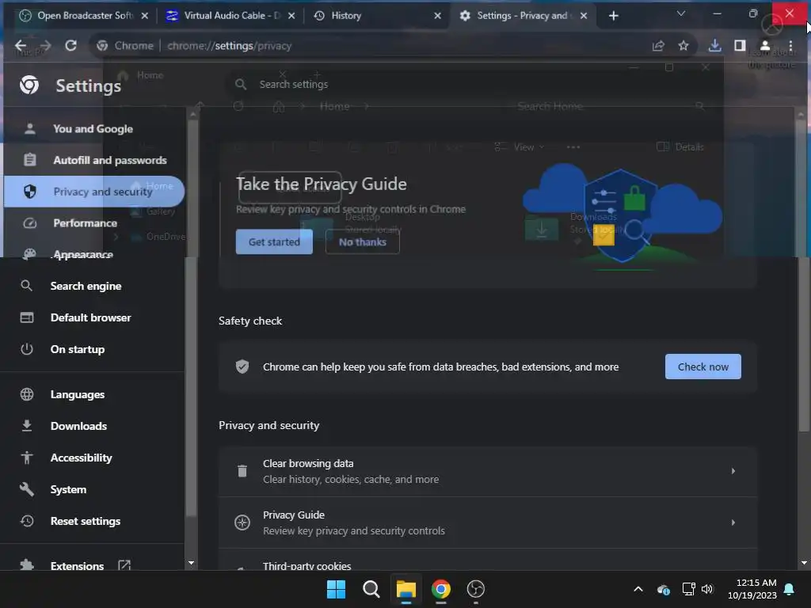Viewport: 811px width, 608px height.
Task: Expand Clear browsing data arrow
Action: pos(733,471)
